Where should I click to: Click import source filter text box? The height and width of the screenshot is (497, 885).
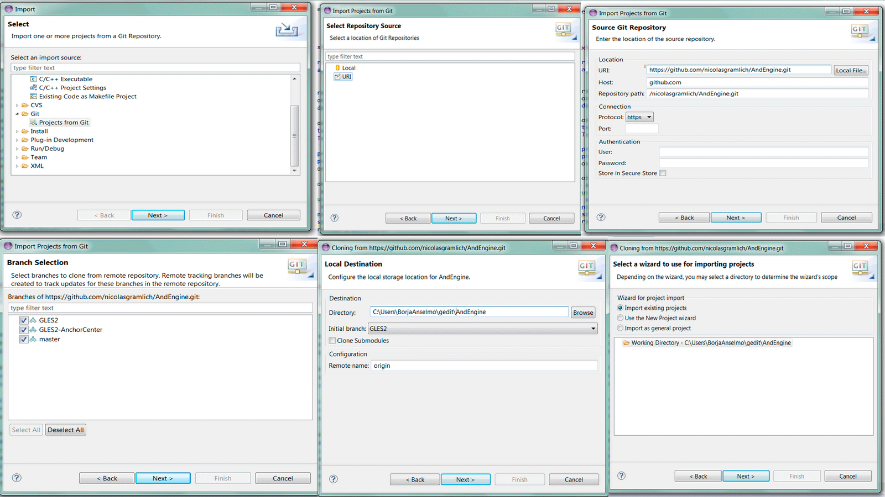[155, 68]
